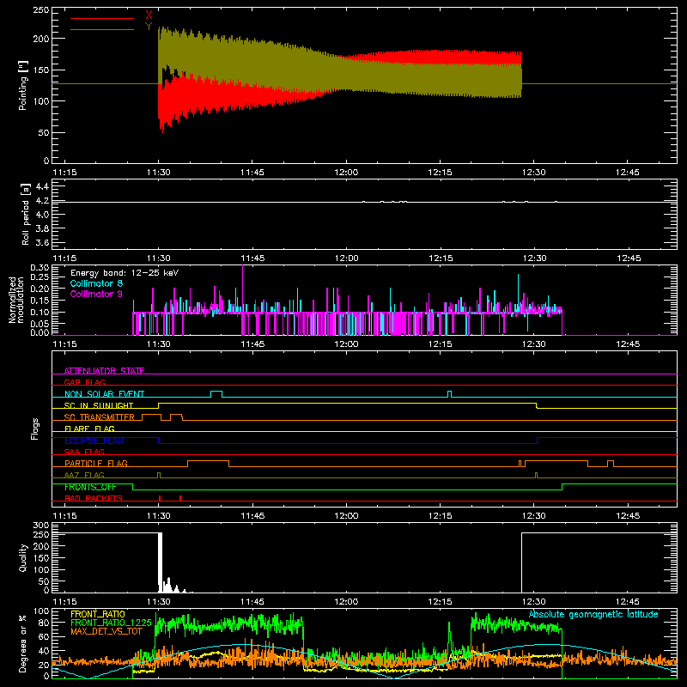
Task: Click the white Quality block ending at 11:30
Action: click(160, 562)
